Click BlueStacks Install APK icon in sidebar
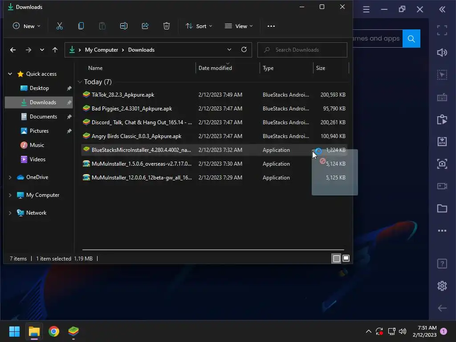Viewport: 456px width, 342px height. coord(442,142)
